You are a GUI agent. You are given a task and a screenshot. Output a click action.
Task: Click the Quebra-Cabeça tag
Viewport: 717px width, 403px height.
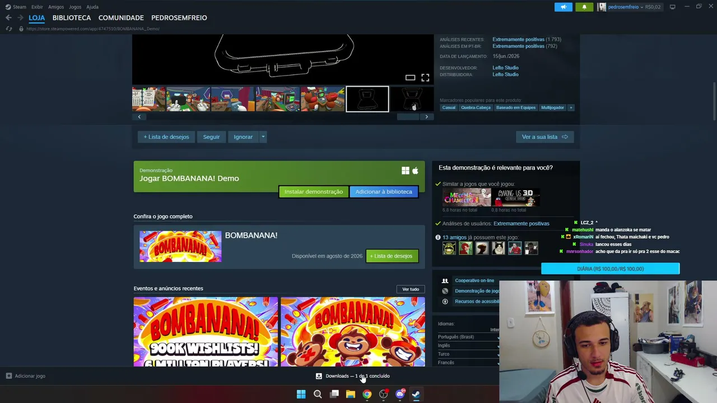pos(476,107)
